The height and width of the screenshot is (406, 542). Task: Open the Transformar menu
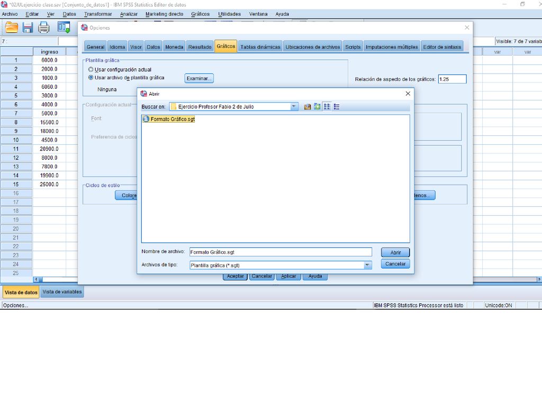[x=98, y=14]
